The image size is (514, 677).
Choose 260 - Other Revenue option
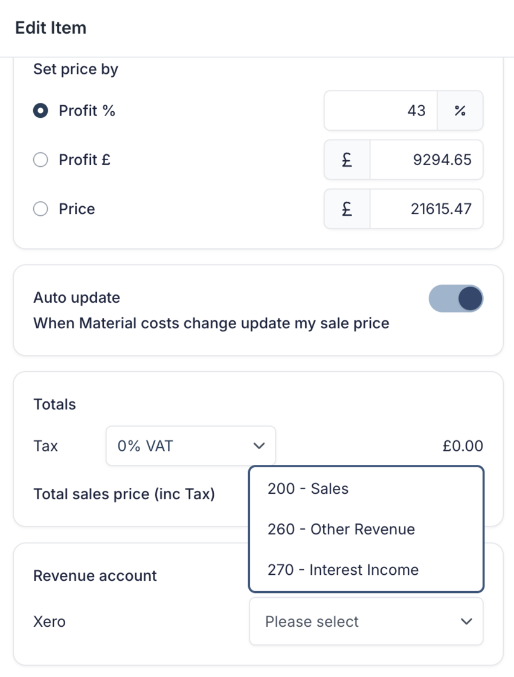pyautogui.click(x=341, y=530)
